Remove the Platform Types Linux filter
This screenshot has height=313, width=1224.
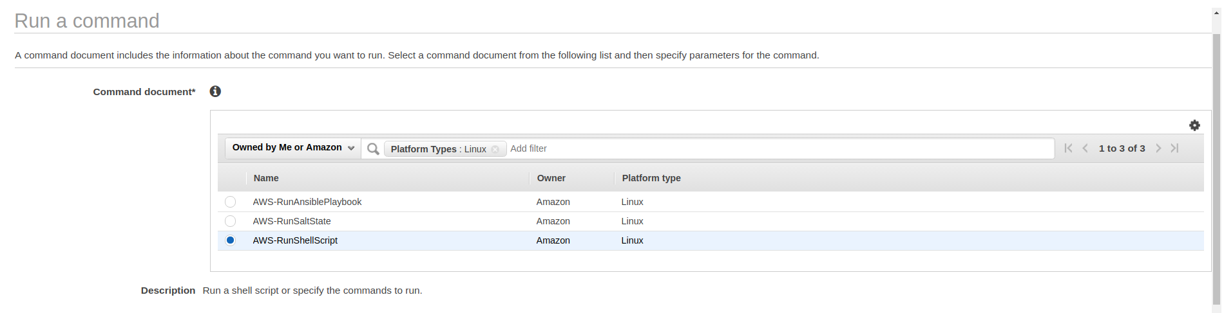click(x=495, y=149)
